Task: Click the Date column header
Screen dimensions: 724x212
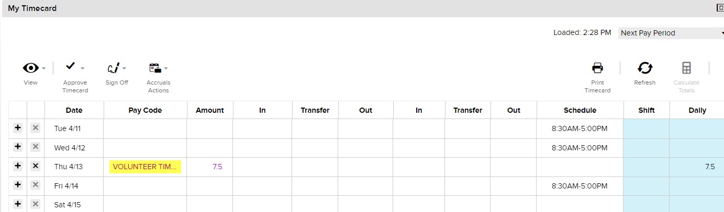Action: coord(74,110)
